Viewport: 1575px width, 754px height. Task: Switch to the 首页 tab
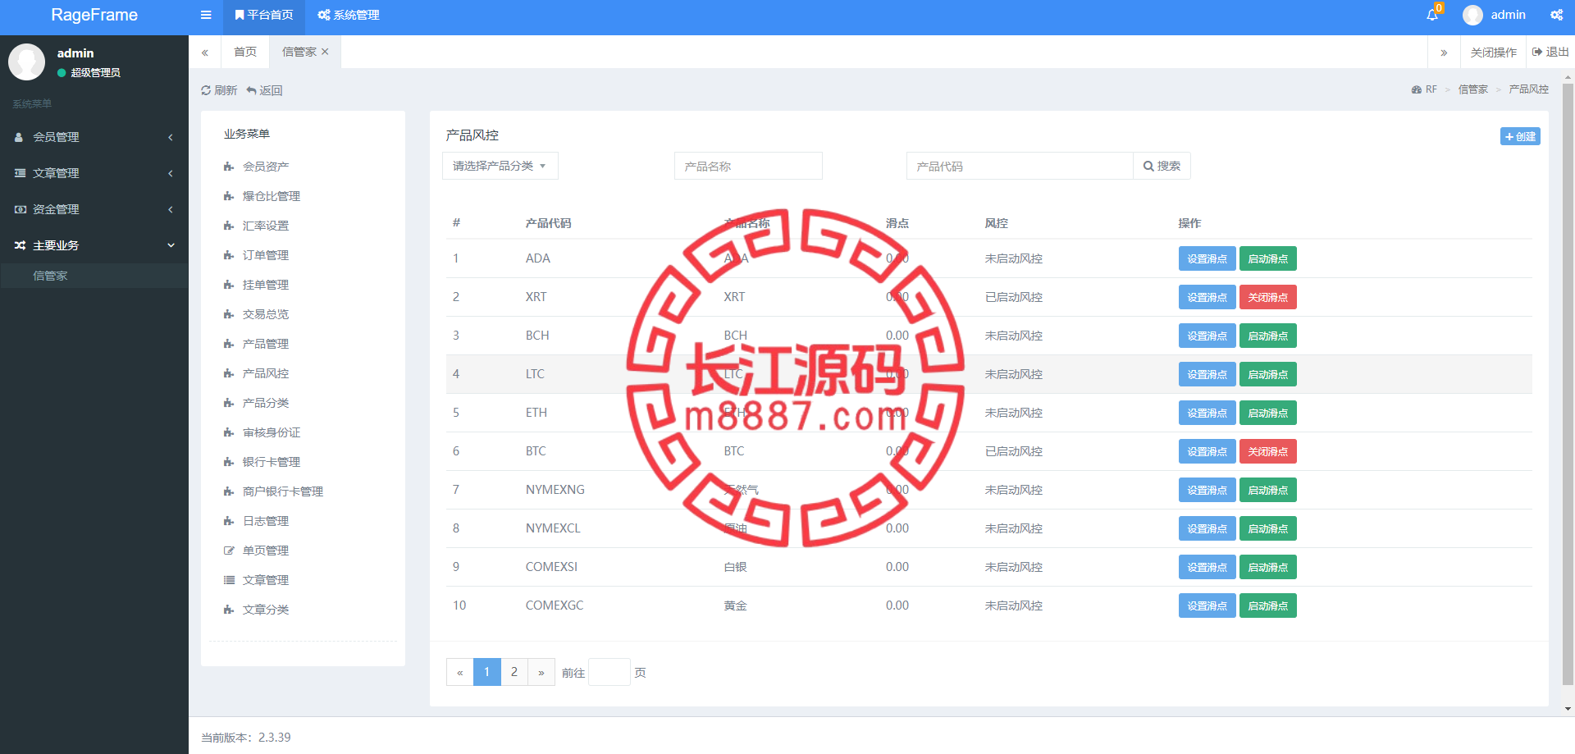(x=245, y=52)
